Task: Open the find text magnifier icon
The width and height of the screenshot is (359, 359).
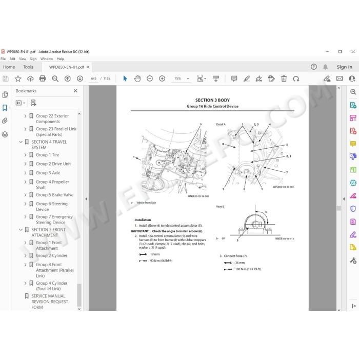Action: click(x=55, y=79)
